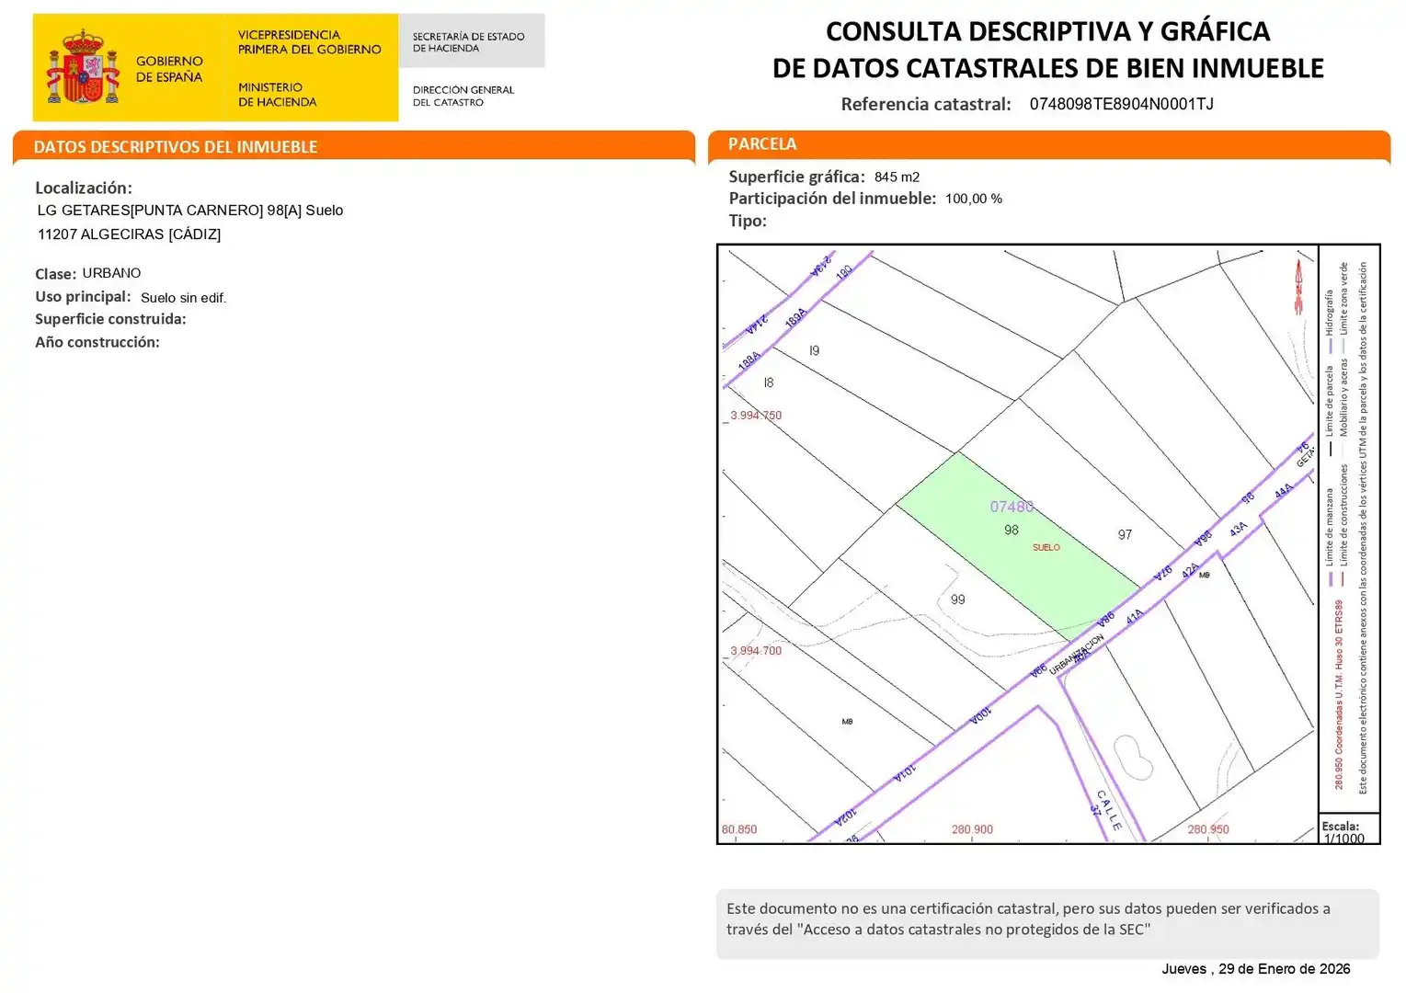Click 'Mobiliario y aceras' legend entry
Viewport: 1406px width, 993px height.
pos(1344,408)
